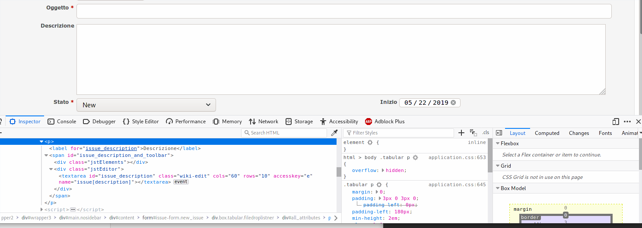Expand the margin property arrow
Image resolution: width=642 pixels, height=228 pixels.
377,192
